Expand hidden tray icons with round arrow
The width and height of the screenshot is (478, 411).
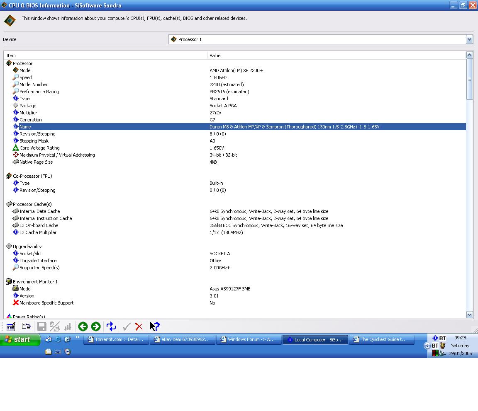click(427, 346)
